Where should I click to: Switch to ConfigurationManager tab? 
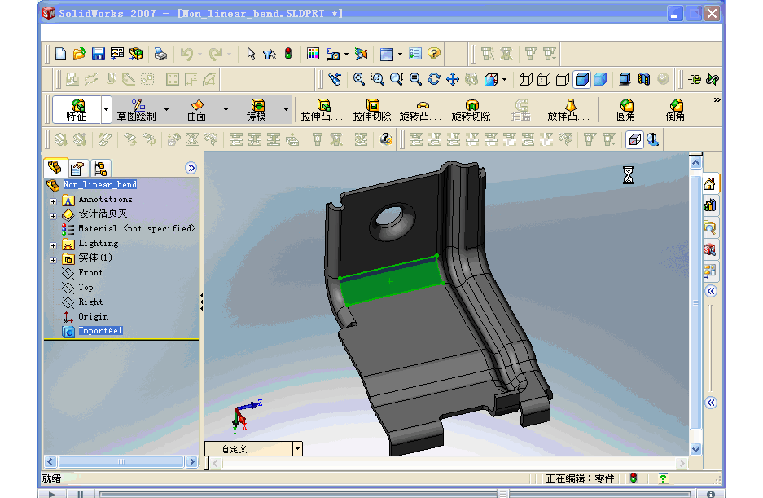pos(100,169)
